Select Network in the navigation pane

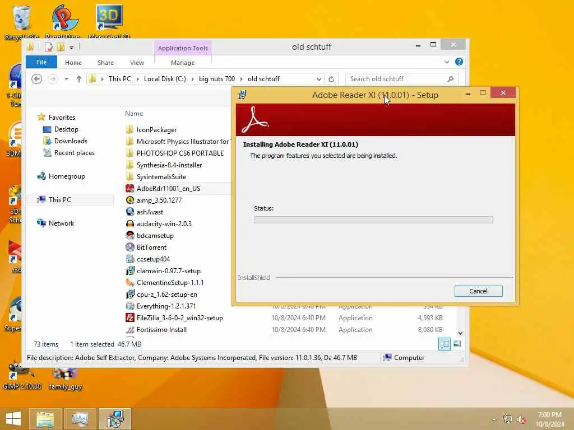(x=55, y=223)
